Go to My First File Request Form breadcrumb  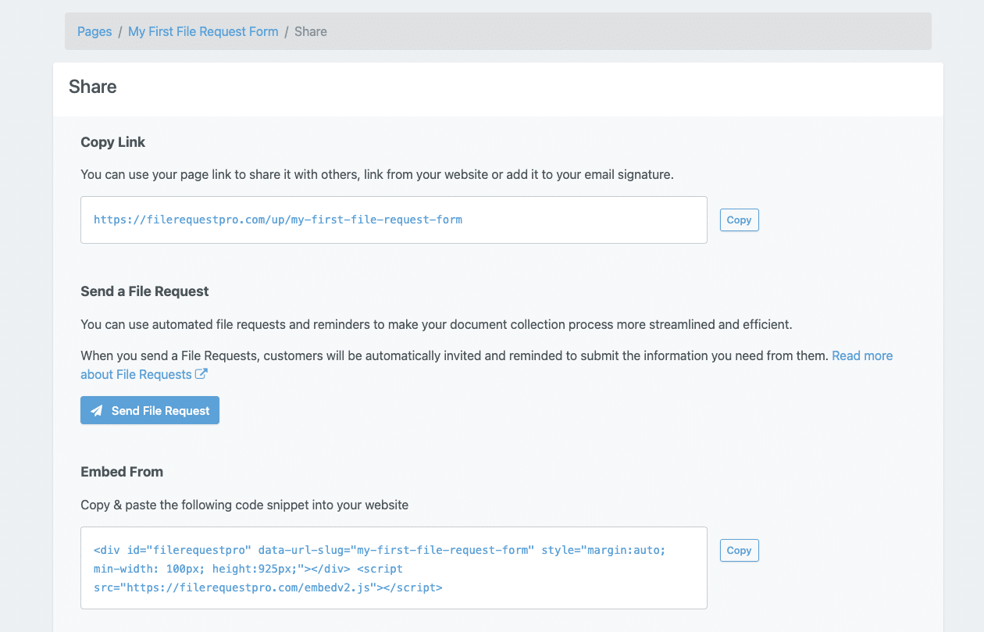coord(203,31)
